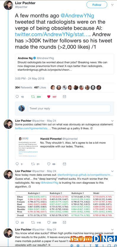Image resolution: width=117 pixels, height=247 pixels.
Task: Retweet the post showing 21 retweets
Action: (33, 164)
